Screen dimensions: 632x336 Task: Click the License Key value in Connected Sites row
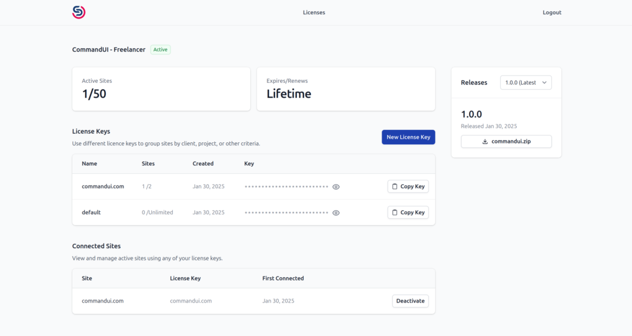191,301
